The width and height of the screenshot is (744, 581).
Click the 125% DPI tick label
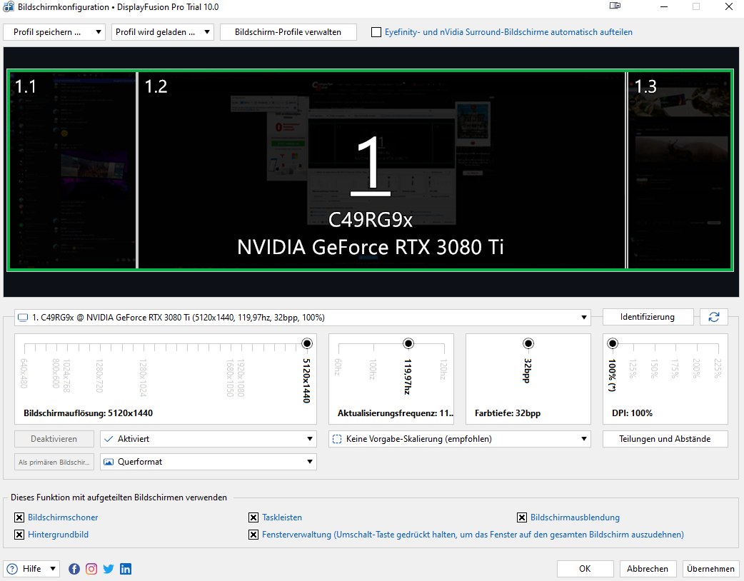[x=633, y=368]
